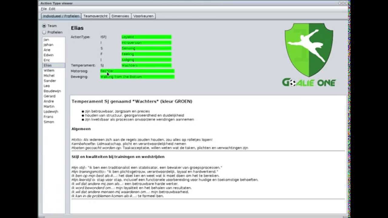Click the Stijl en kwaliteiten heading
The image size is (388, 218).
[x=118, y=157]
